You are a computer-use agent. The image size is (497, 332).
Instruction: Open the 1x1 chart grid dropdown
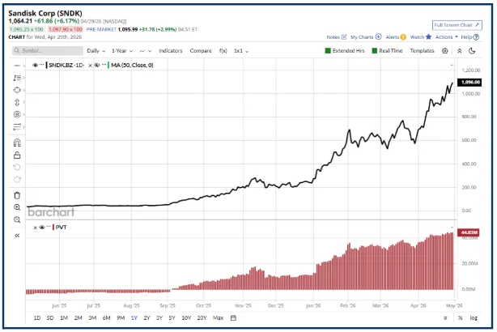coord(241,51)
